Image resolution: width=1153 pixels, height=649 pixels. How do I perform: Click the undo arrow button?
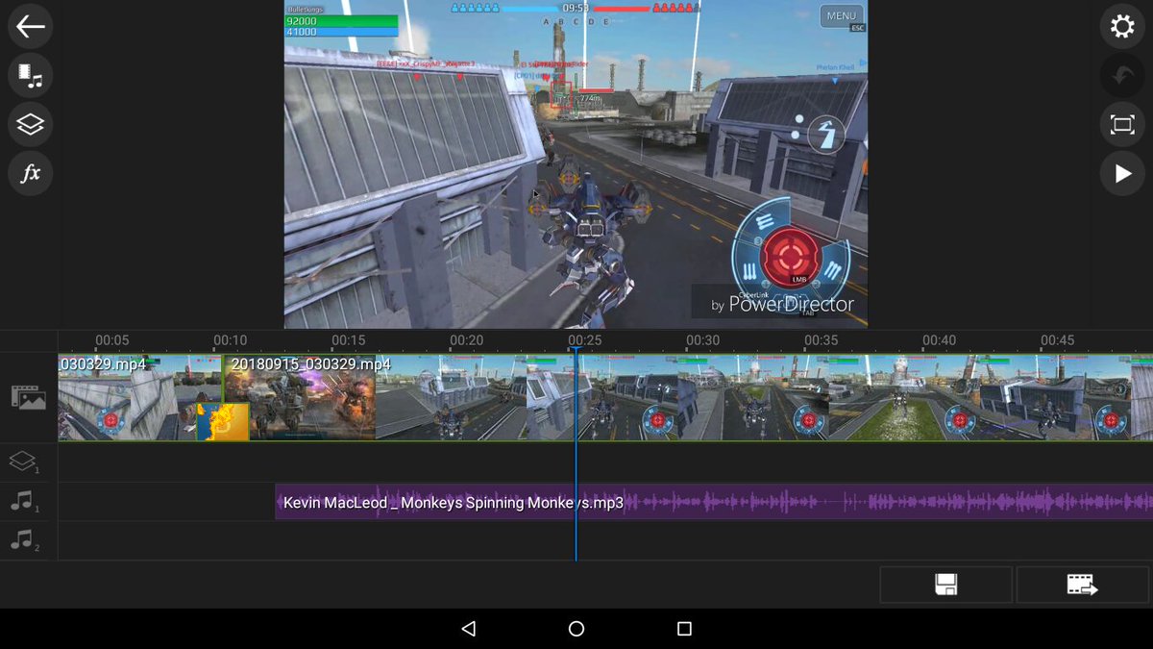[1122, 76]
